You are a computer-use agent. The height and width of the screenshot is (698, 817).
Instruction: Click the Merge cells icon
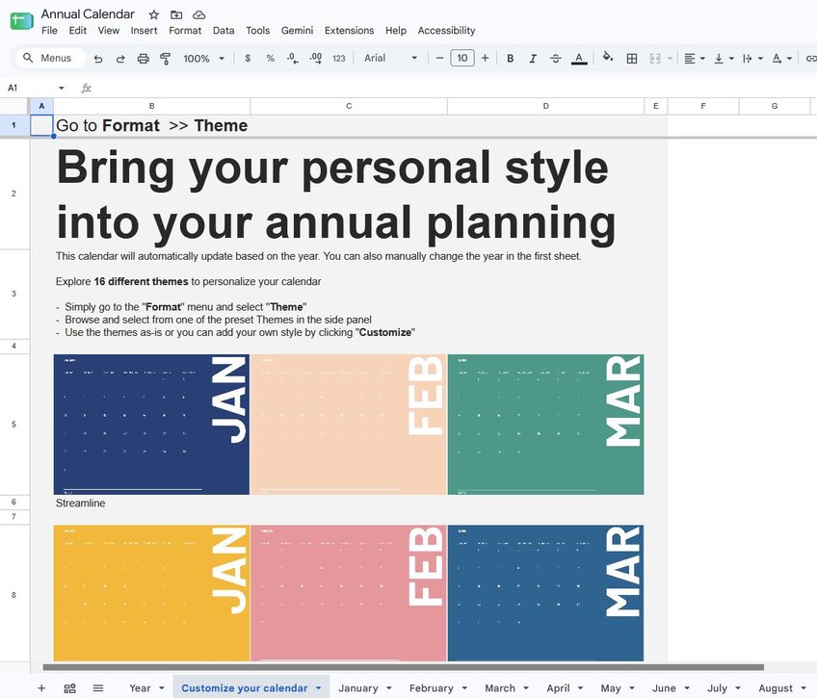point(655,59)
